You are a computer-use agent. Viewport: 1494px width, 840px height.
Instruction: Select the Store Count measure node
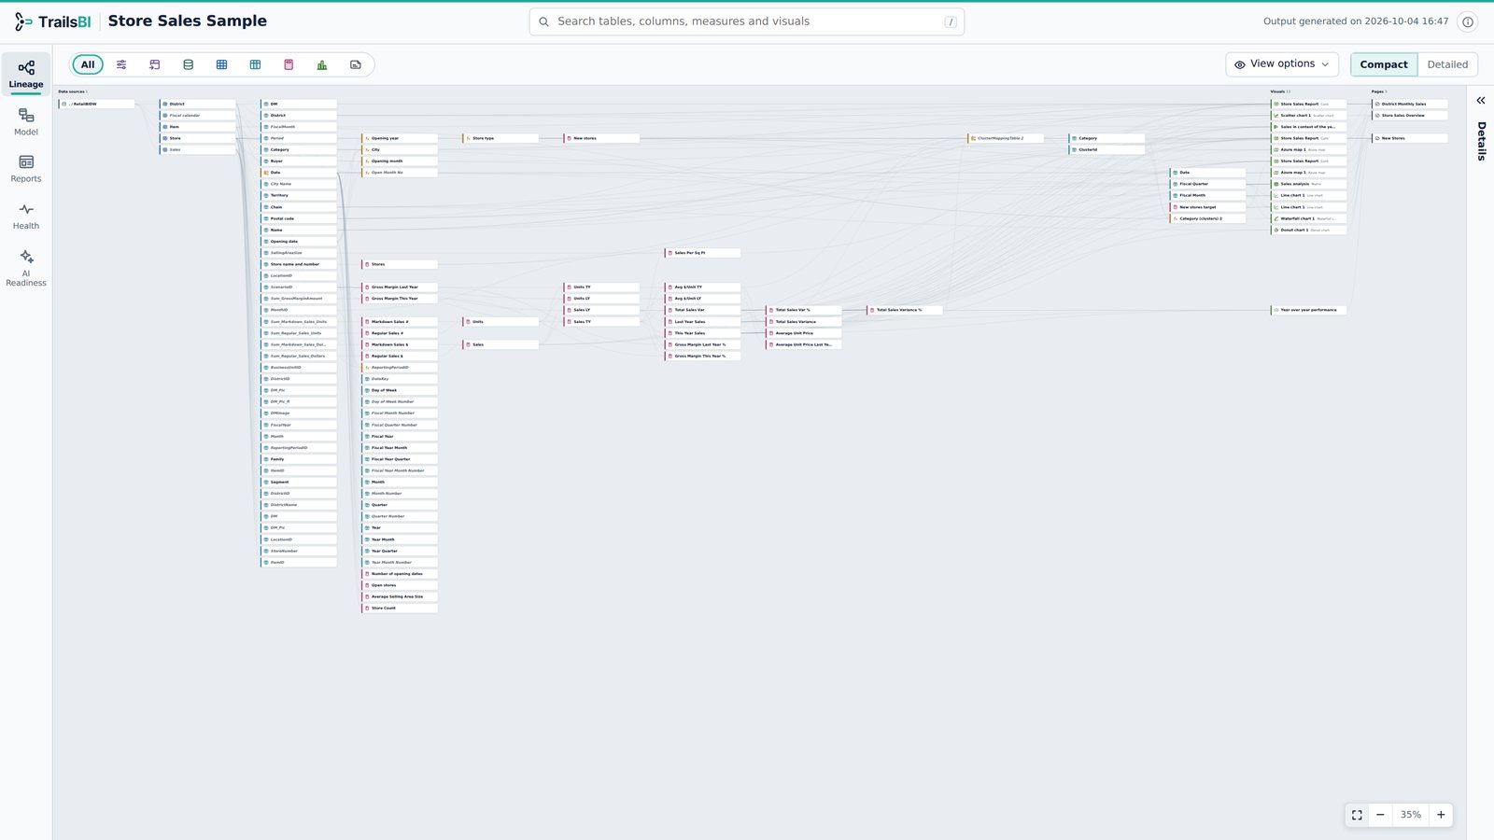tap(400, 609)
